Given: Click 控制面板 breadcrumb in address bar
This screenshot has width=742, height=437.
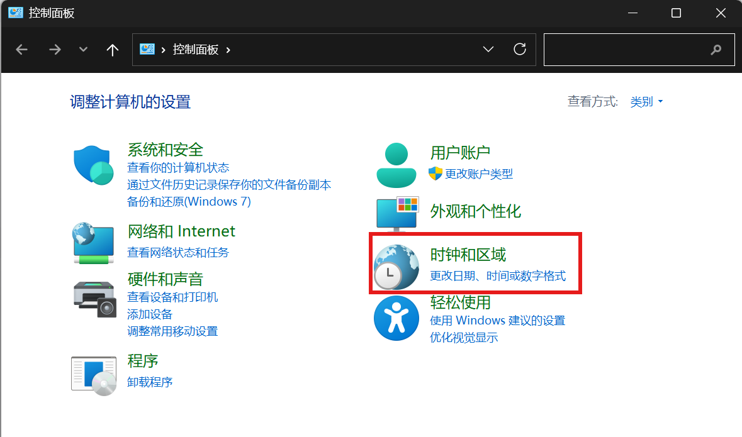Looking at the screenshot, I should click(196, 50).
